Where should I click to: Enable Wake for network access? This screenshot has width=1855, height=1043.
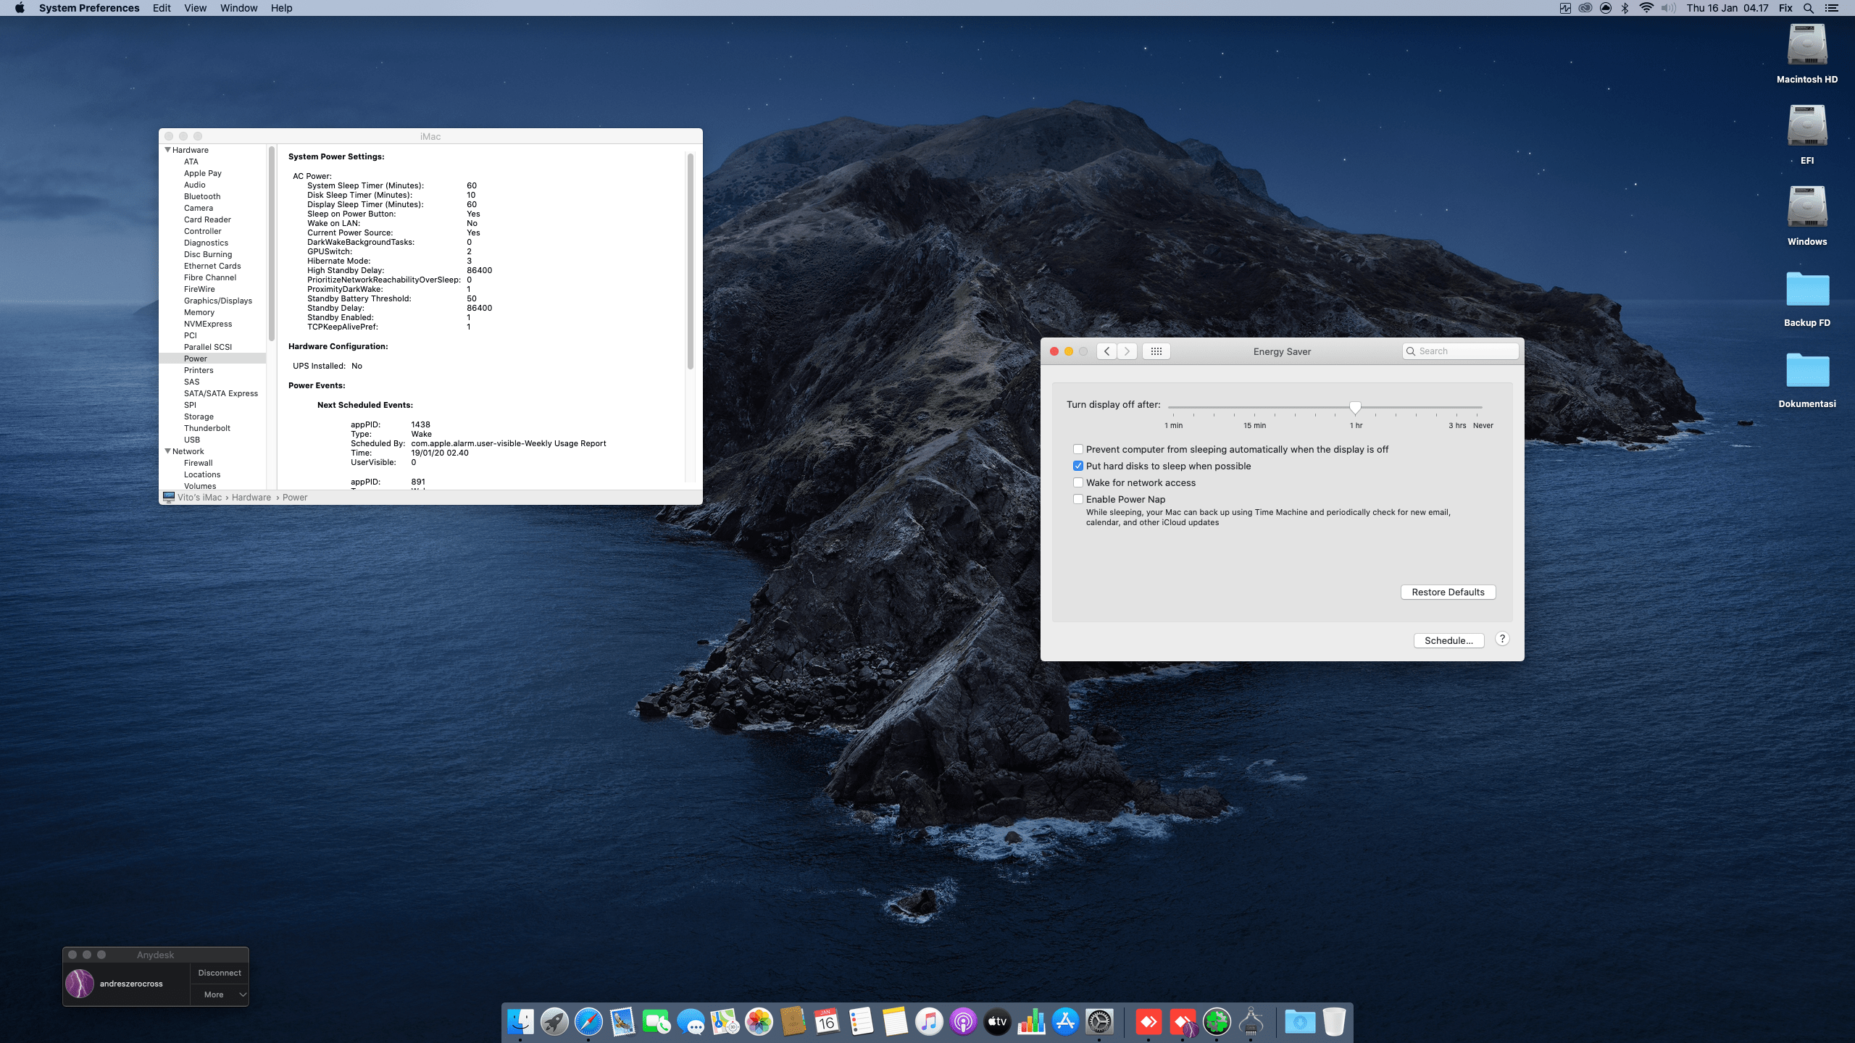[x=1078, y=483]
